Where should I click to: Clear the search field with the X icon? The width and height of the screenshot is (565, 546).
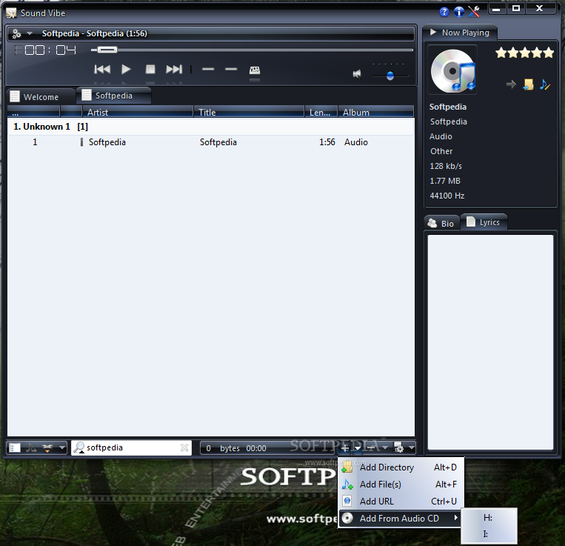184,448
